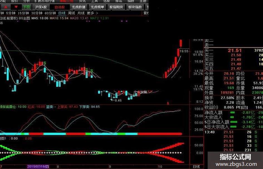Viewport: 263px width, 169px height.
Task: Click 今开 value 20.10
Action: coord(229,74)
